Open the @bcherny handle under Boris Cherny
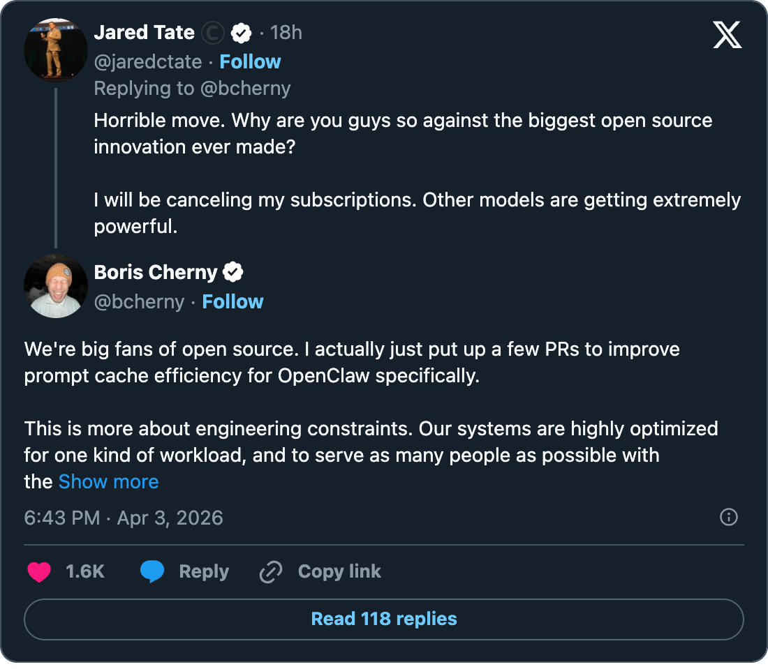768x669 pixels. click(x=140, y=301)
